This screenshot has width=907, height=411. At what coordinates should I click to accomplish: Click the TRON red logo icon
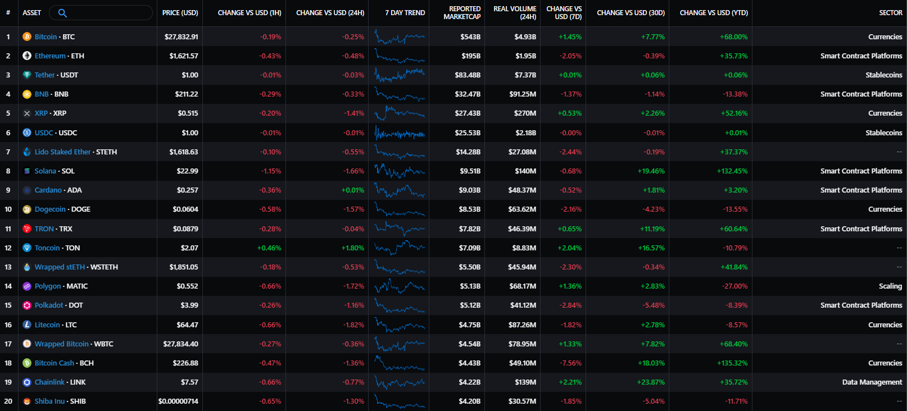(26, 229)
